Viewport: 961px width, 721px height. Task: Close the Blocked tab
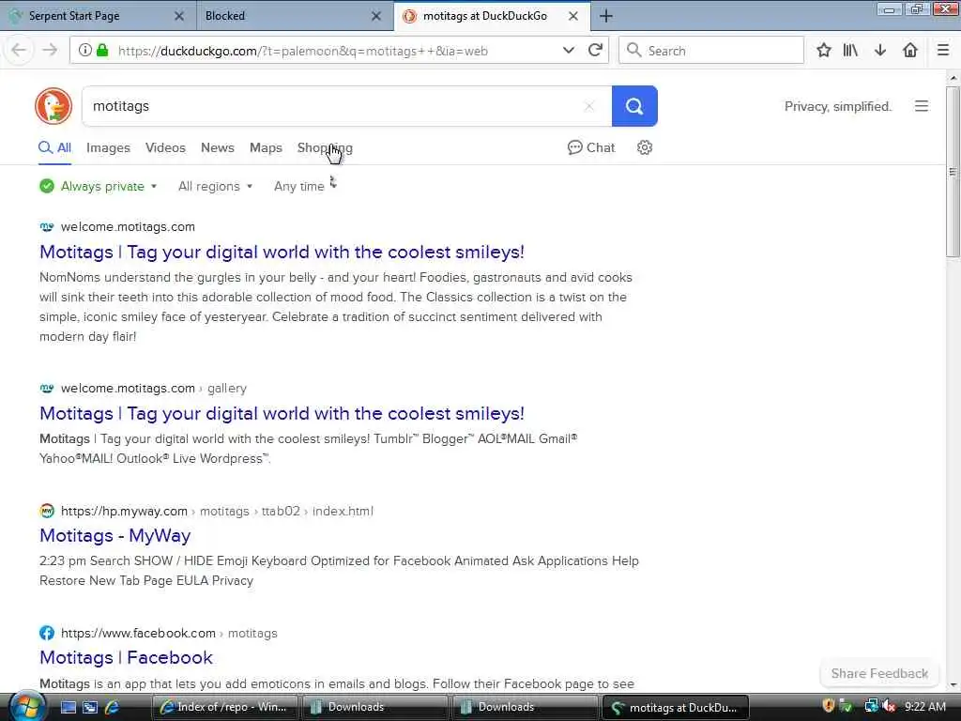click(x=376, y=16)
